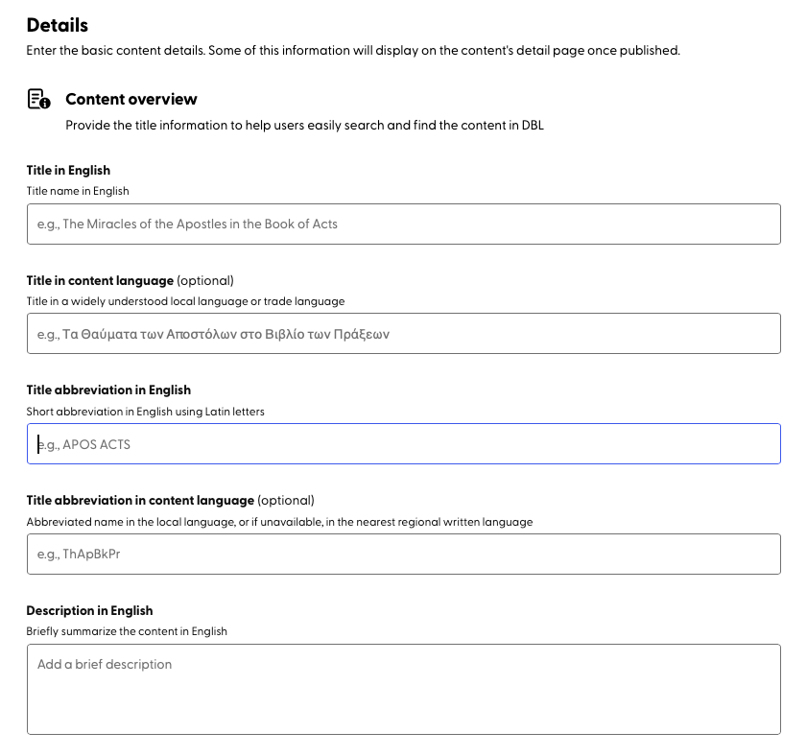Click the "Description in English" label
Image resolution: width=807 pixels, height=756 pixels.
pos(89,611)
